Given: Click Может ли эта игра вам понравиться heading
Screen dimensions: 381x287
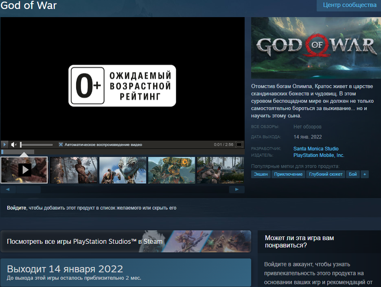Looking at the screenshot, I should click(x=299, y=241).
